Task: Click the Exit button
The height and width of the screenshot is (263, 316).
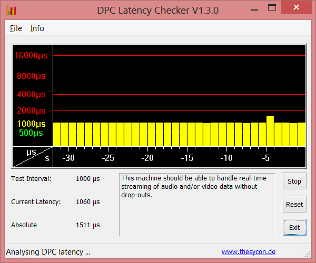Action: click(x=294, y=227)
